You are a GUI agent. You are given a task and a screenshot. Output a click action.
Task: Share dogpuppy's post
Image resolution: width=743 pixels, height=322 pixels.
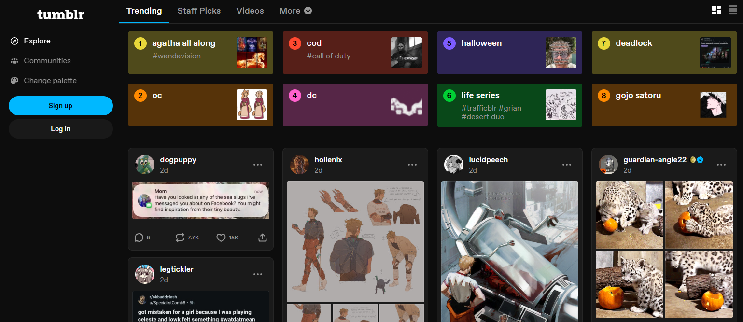(x=263, y=238)
